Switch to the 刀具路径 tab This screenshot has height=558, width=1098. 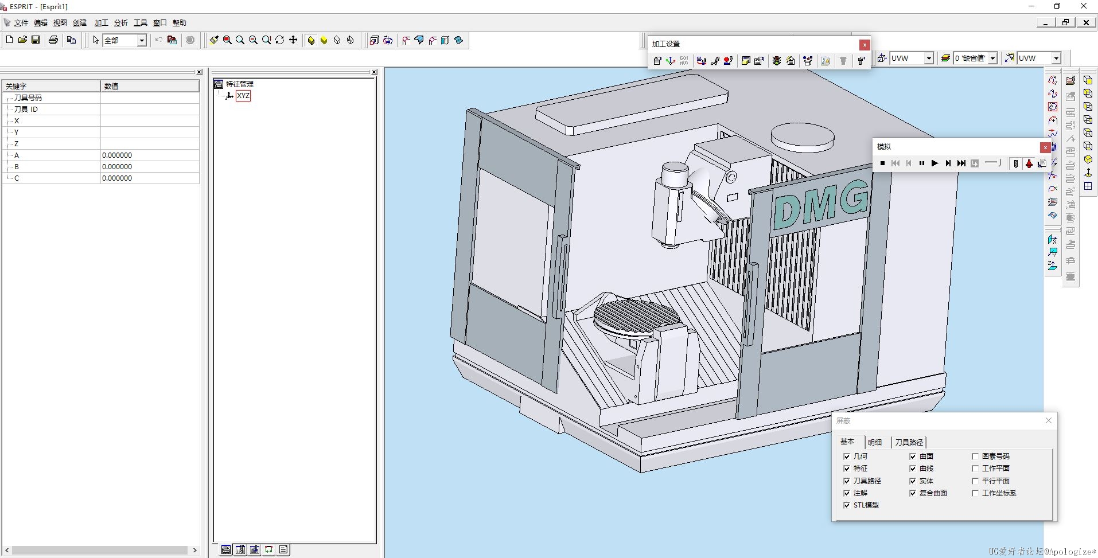pos(909,442)
